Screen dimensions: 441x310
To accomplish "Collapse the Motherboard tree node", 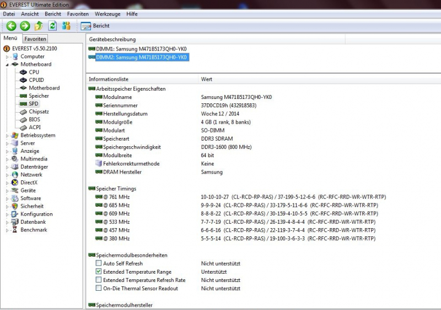I will [x=7, y=64].
